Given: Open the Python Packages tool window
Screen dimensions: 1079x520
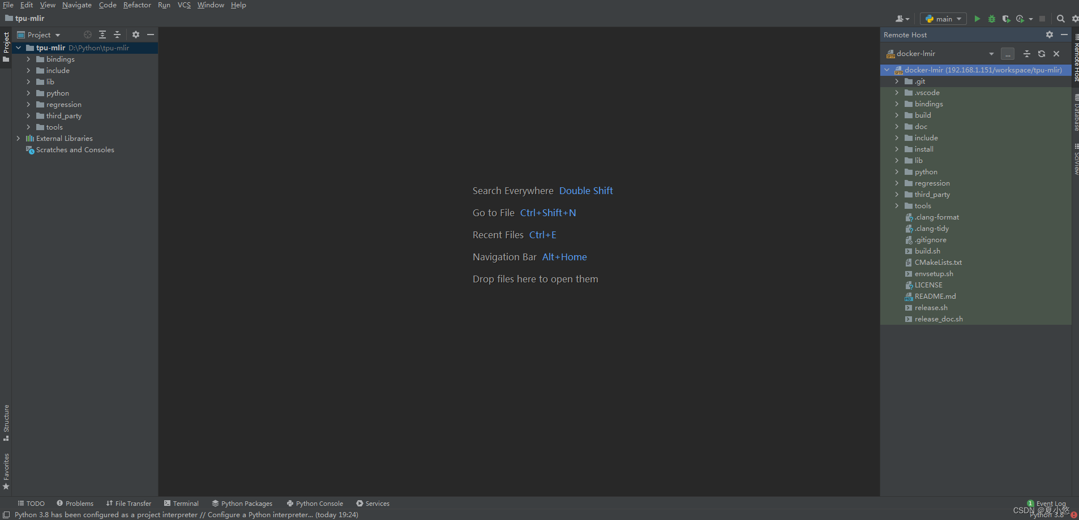Looking at the screenshot, I should point(242,504).
